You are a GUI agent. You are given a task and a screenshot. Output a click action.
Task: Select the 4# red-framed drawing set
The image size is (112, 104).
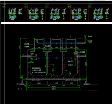80,14
